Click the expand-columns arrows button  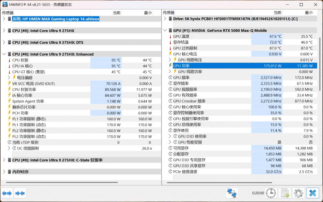click(x=7, y=193)
